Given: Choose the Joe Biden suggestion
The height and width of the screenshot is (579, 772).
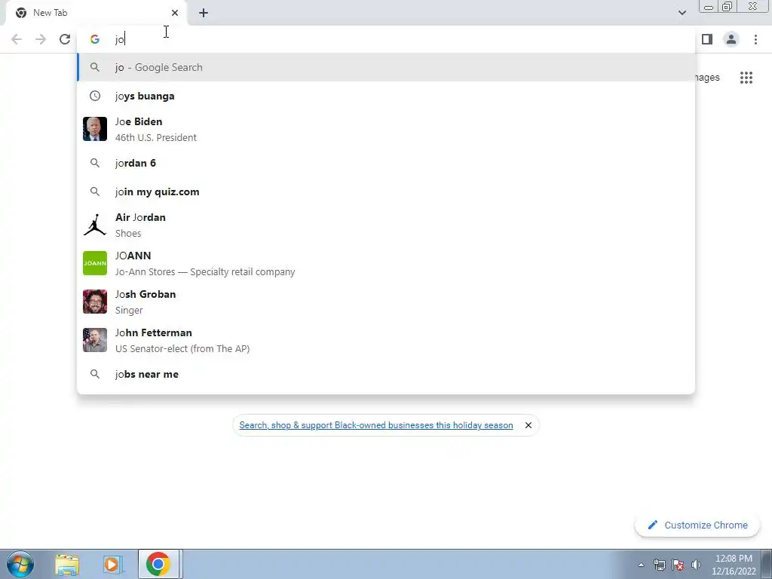Looking at the screenshot, I should point(386,129).
